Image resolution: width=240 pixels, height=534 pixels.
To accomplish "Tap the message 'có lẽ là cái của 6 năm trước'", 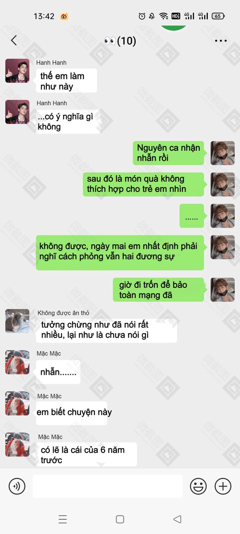I will [86, 454].
